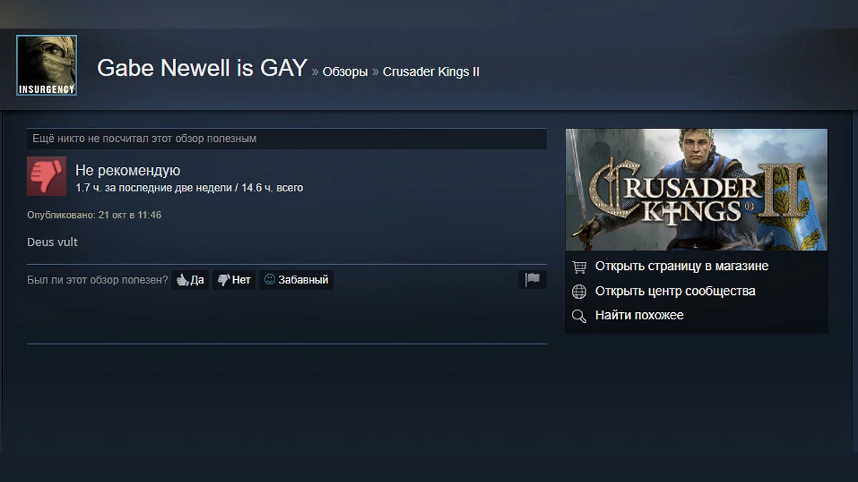Viewport: 858px width, 482px height.
Task: Open Найти похожее link
Action: 639,316
